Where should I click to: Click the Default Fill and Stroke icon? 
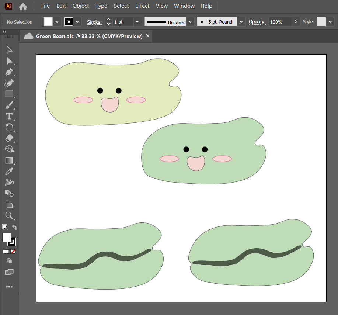pyautogui.click(x=5, y=227)
